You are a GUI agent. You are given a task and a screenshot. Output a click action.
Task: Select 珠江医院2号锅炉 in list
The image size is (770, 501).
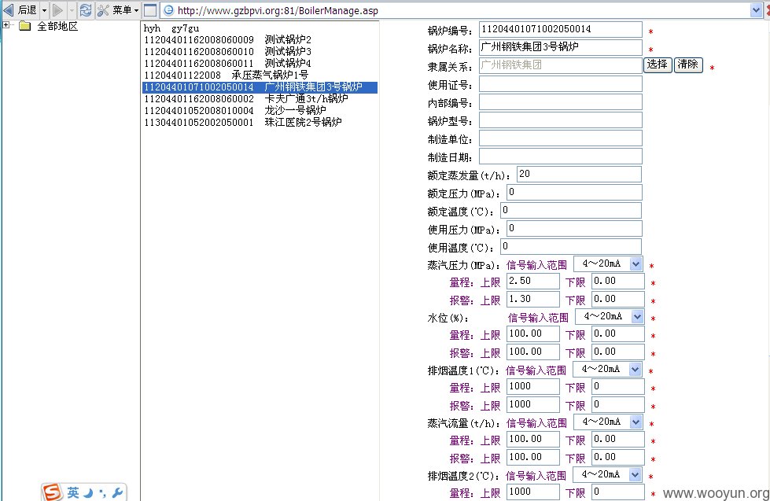pos(242,123)
